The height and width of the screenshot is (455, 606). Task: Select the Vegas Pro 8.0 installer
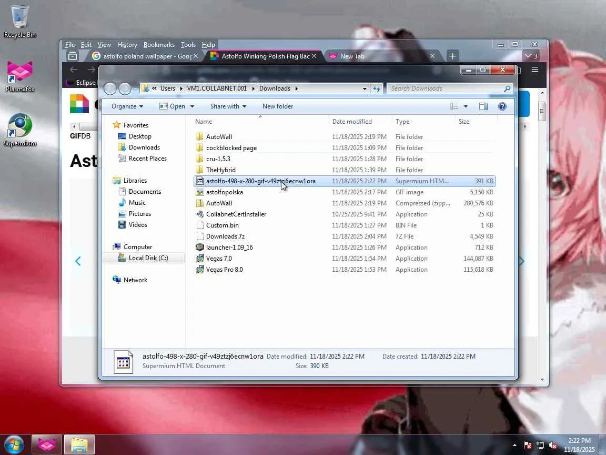[345, 270]
